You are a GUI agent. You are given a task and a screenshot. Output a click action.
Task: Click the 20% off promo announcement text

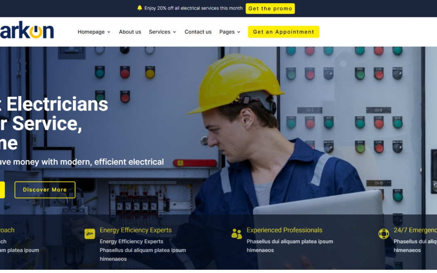click(193, 8)
